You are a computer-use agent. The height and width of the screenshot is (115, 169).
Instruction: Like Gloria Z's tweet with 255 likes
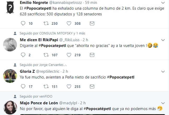[x=69, y=87]
